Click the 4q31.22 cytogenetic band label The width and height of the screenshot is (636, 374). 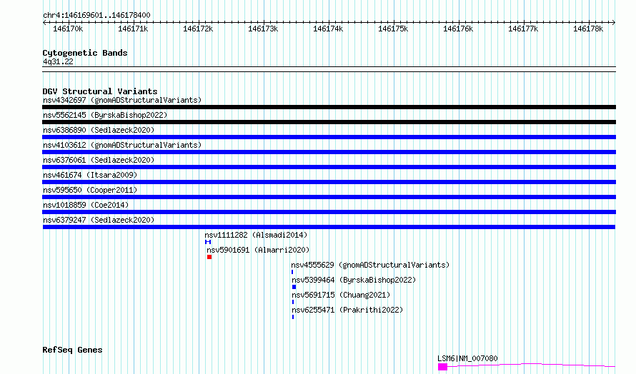[58, 61]
